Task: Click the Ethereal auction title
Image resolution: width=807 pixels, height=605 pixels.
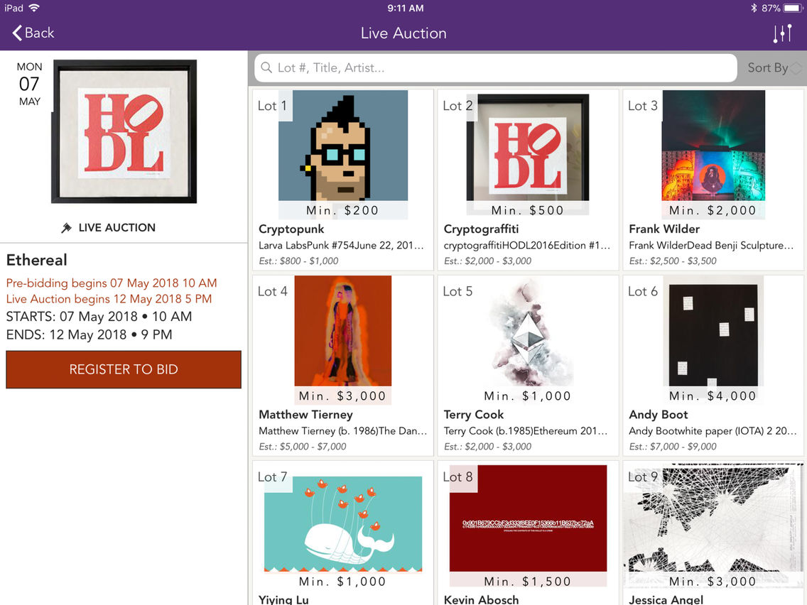Action: tap(36, 260)
